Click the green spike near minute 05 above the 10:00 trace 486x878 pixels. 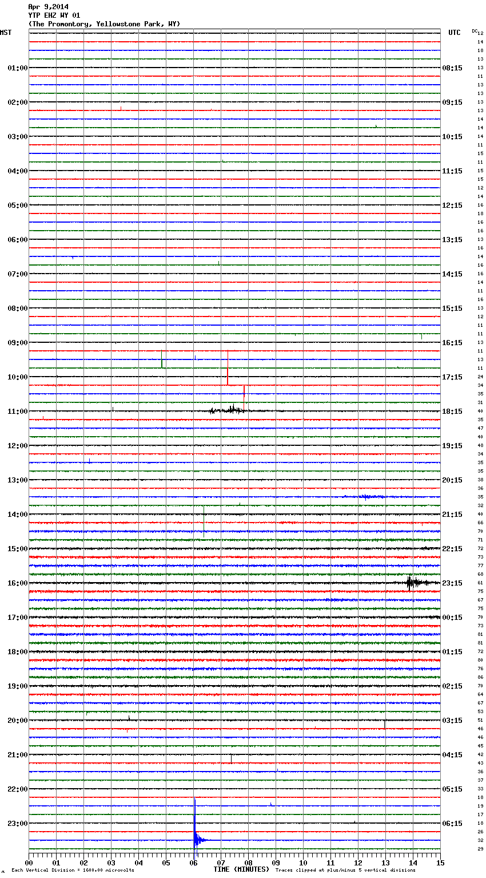tap(162, 359)
